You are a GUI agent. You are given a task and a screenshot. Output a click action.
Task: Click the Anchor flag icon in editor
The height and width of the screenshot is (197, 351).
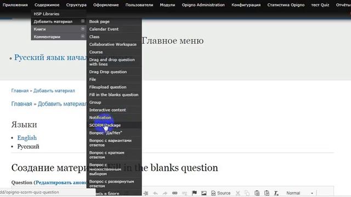point(194,193)
